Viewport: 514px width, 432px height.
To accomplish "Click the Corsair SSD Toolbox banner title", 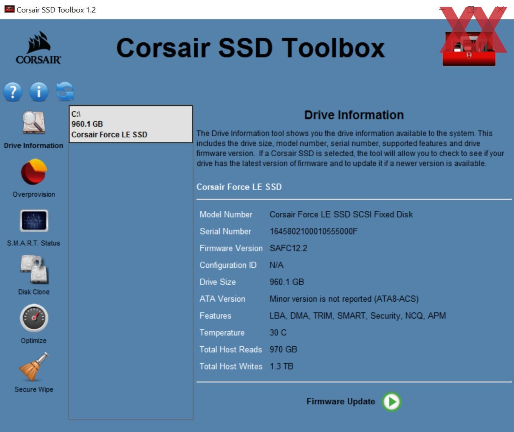I will click(x=250, y=48).
